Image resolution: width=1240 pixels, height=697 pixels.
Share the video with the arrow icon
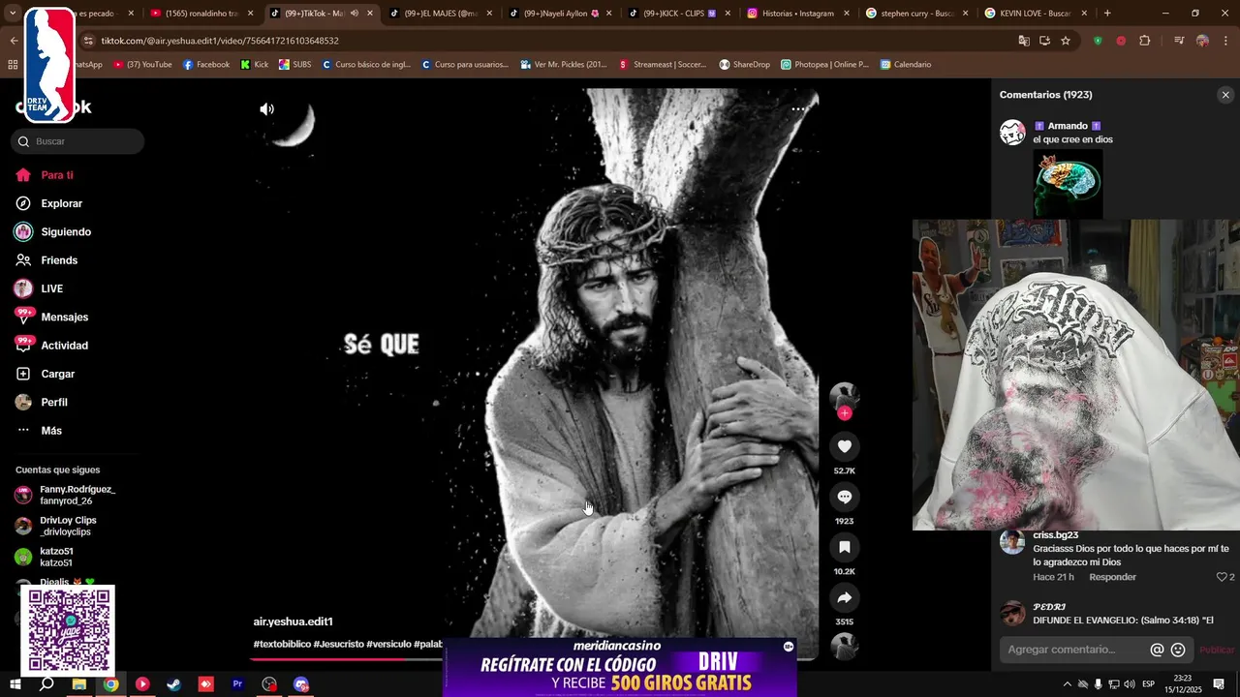tap(845, 597)
